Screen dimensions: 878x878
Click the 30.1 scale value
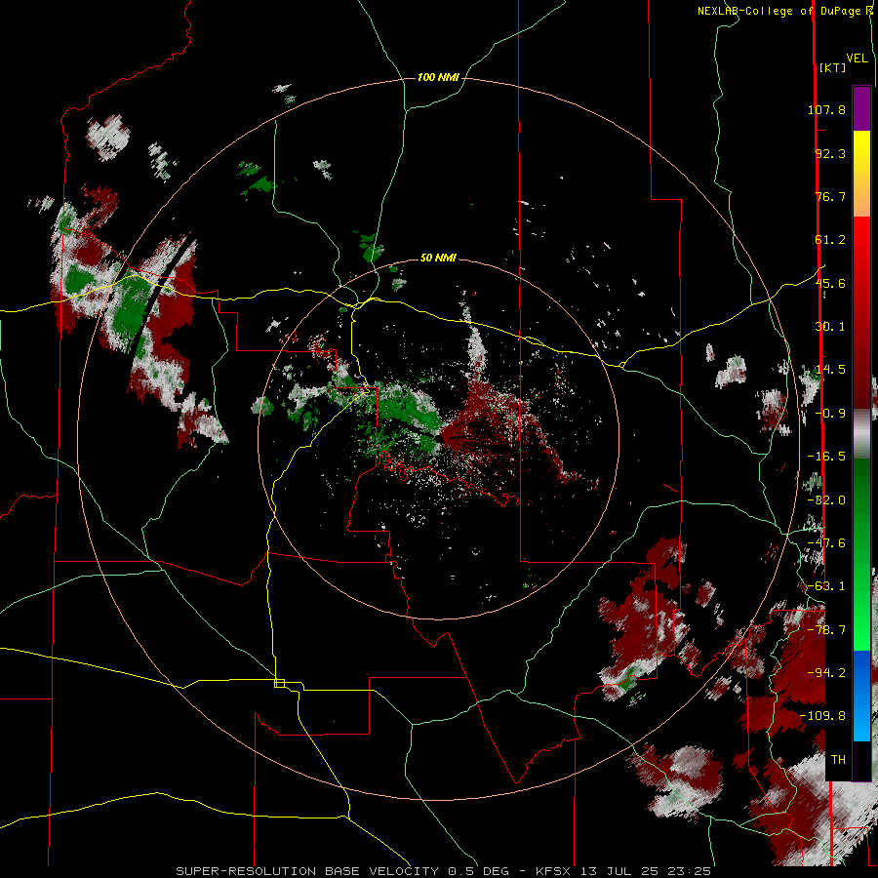(x=830, y=327)
